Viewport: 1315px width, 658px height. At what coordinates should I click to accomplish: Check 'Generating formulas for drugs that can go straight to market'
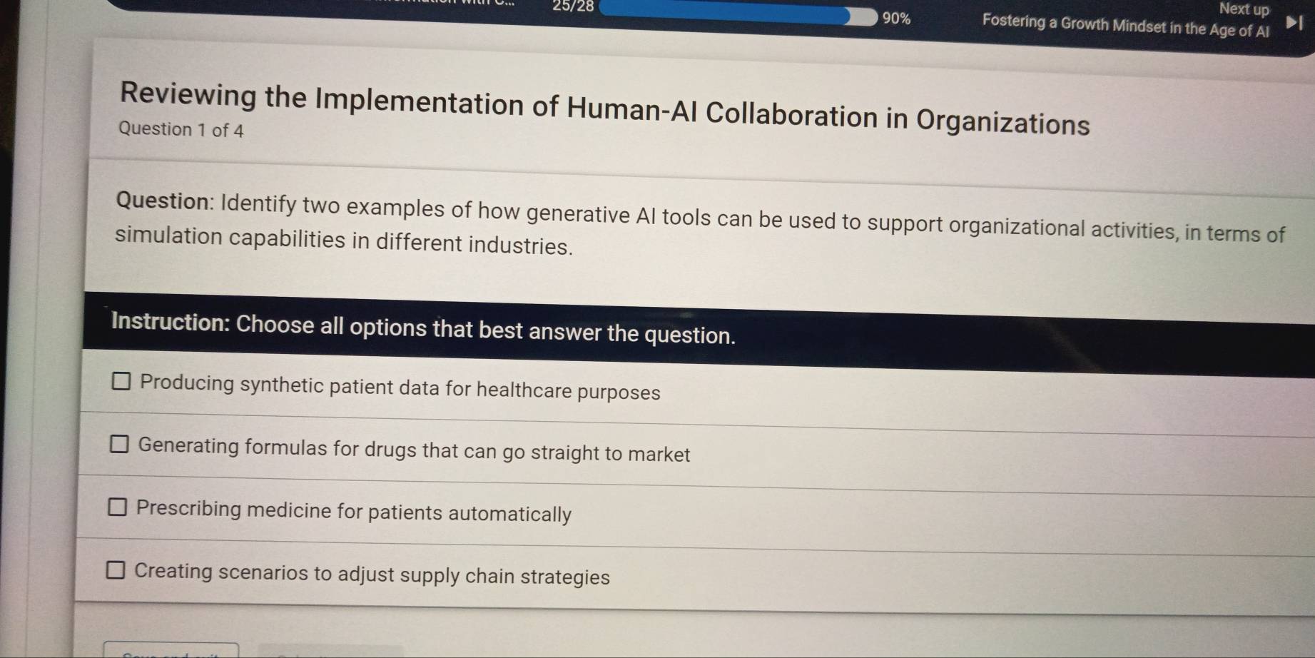click(121, 445)
